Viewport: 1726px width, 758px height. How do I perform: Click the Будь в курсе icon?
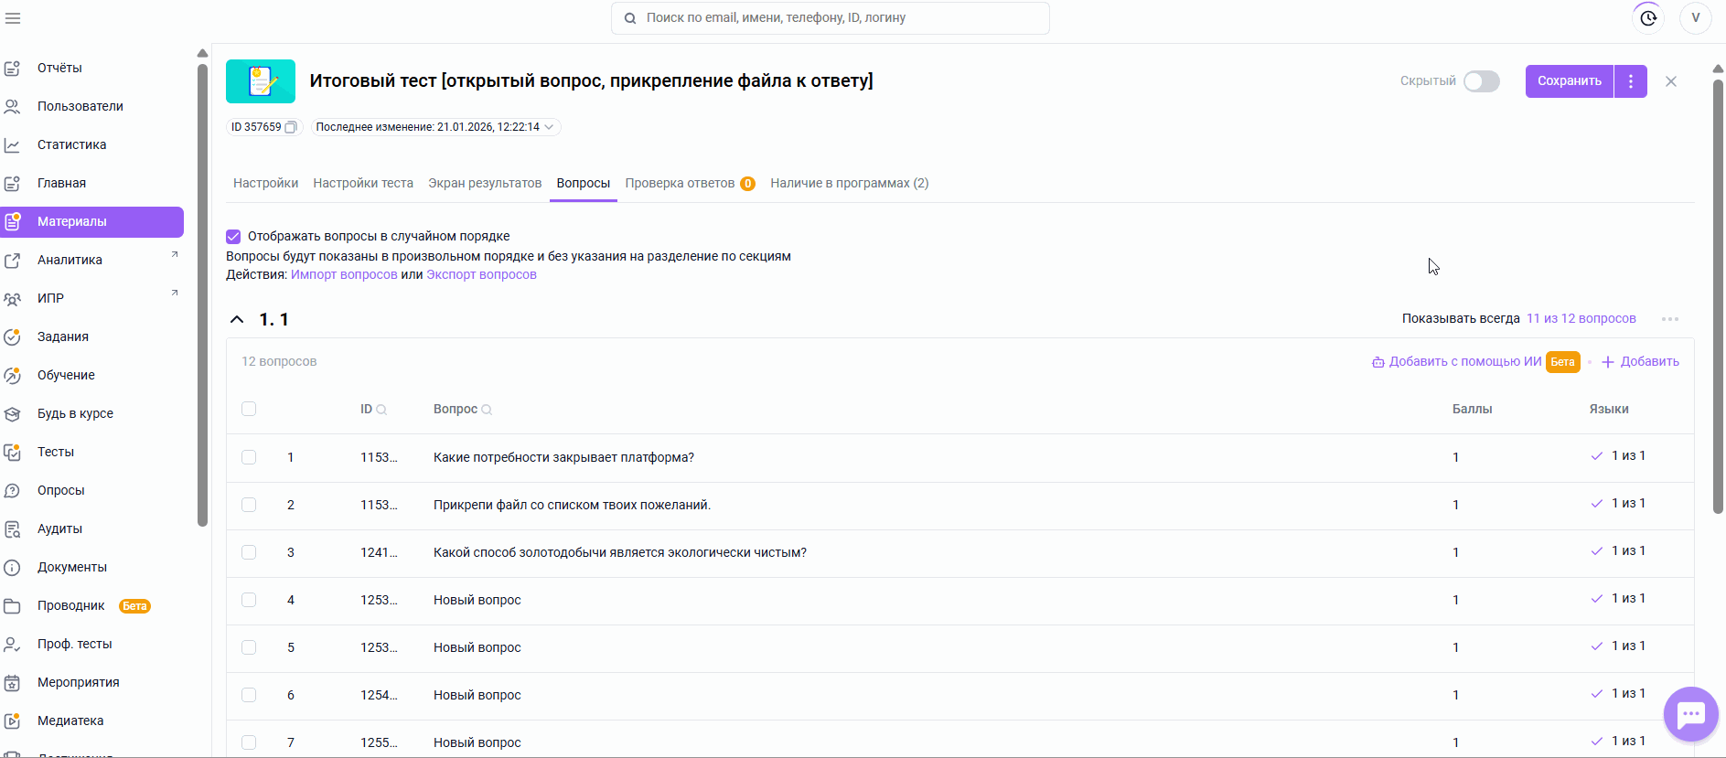coord(13,414)
